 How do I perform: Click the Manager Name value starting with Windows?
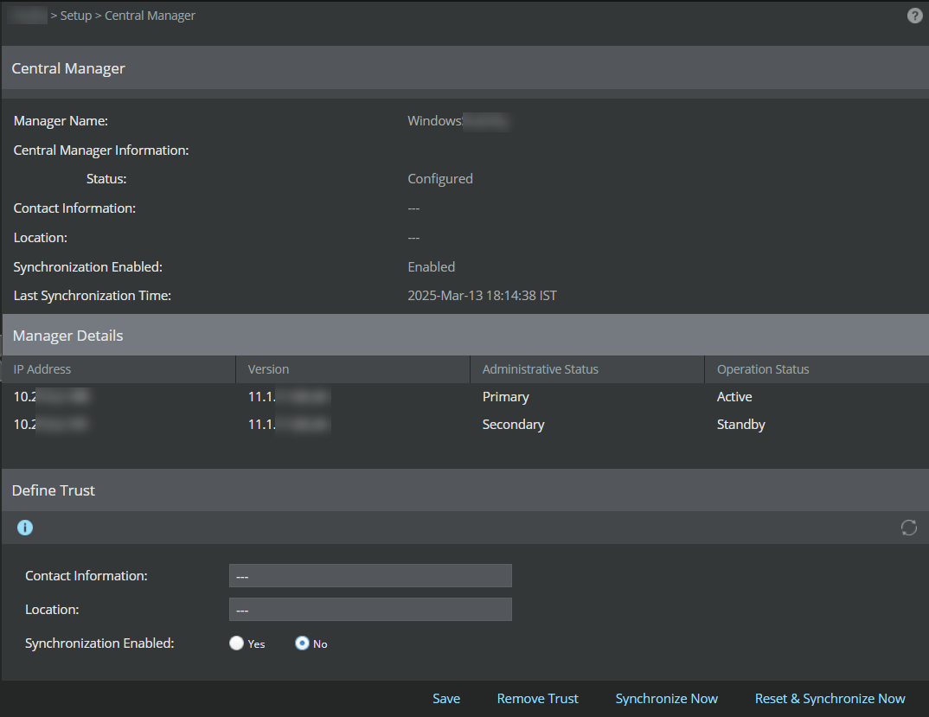458,121
